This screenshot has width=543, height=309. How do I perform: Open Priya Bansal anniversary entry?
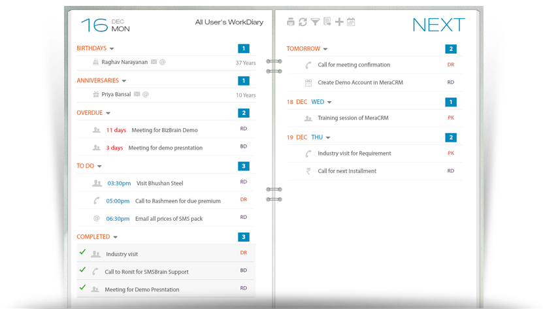click(x=116, y=94)
